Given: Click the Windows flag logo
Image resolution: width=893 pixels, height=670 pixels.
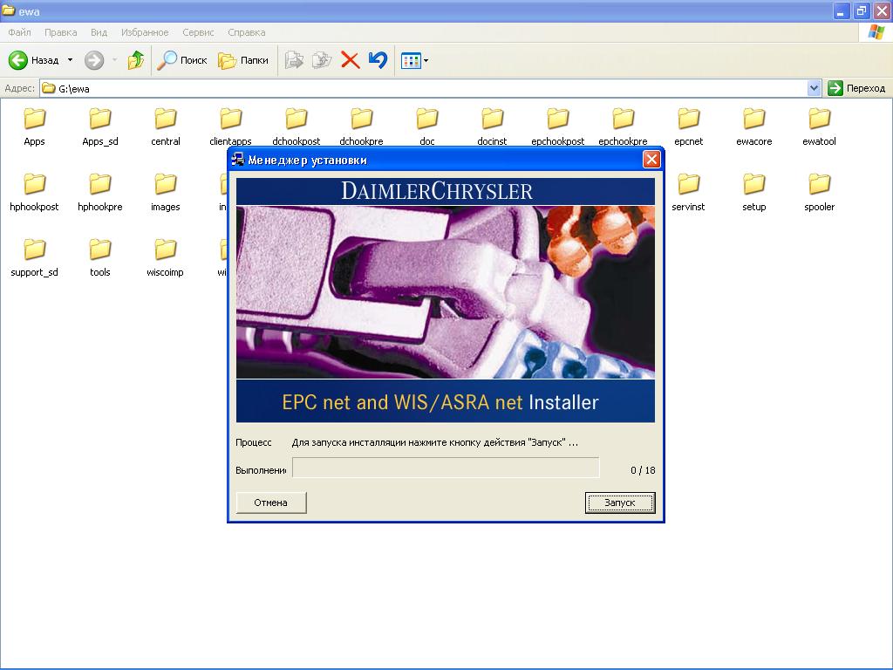Looking at the screenshot, I should click(x=876, y=32).
